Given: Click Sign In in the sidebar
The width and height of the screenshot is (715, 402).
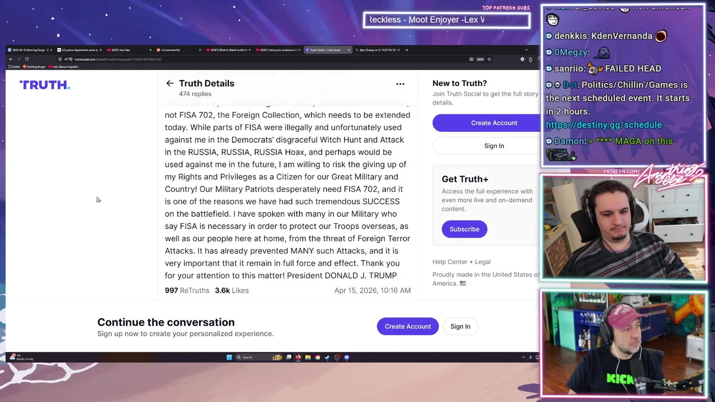Looking at the screenshot, I should point(487,146).
